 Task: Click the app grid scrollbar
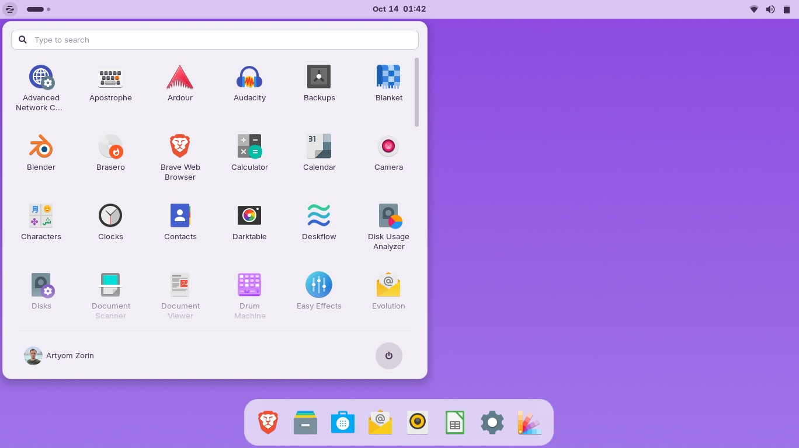[x=416, y=92]
